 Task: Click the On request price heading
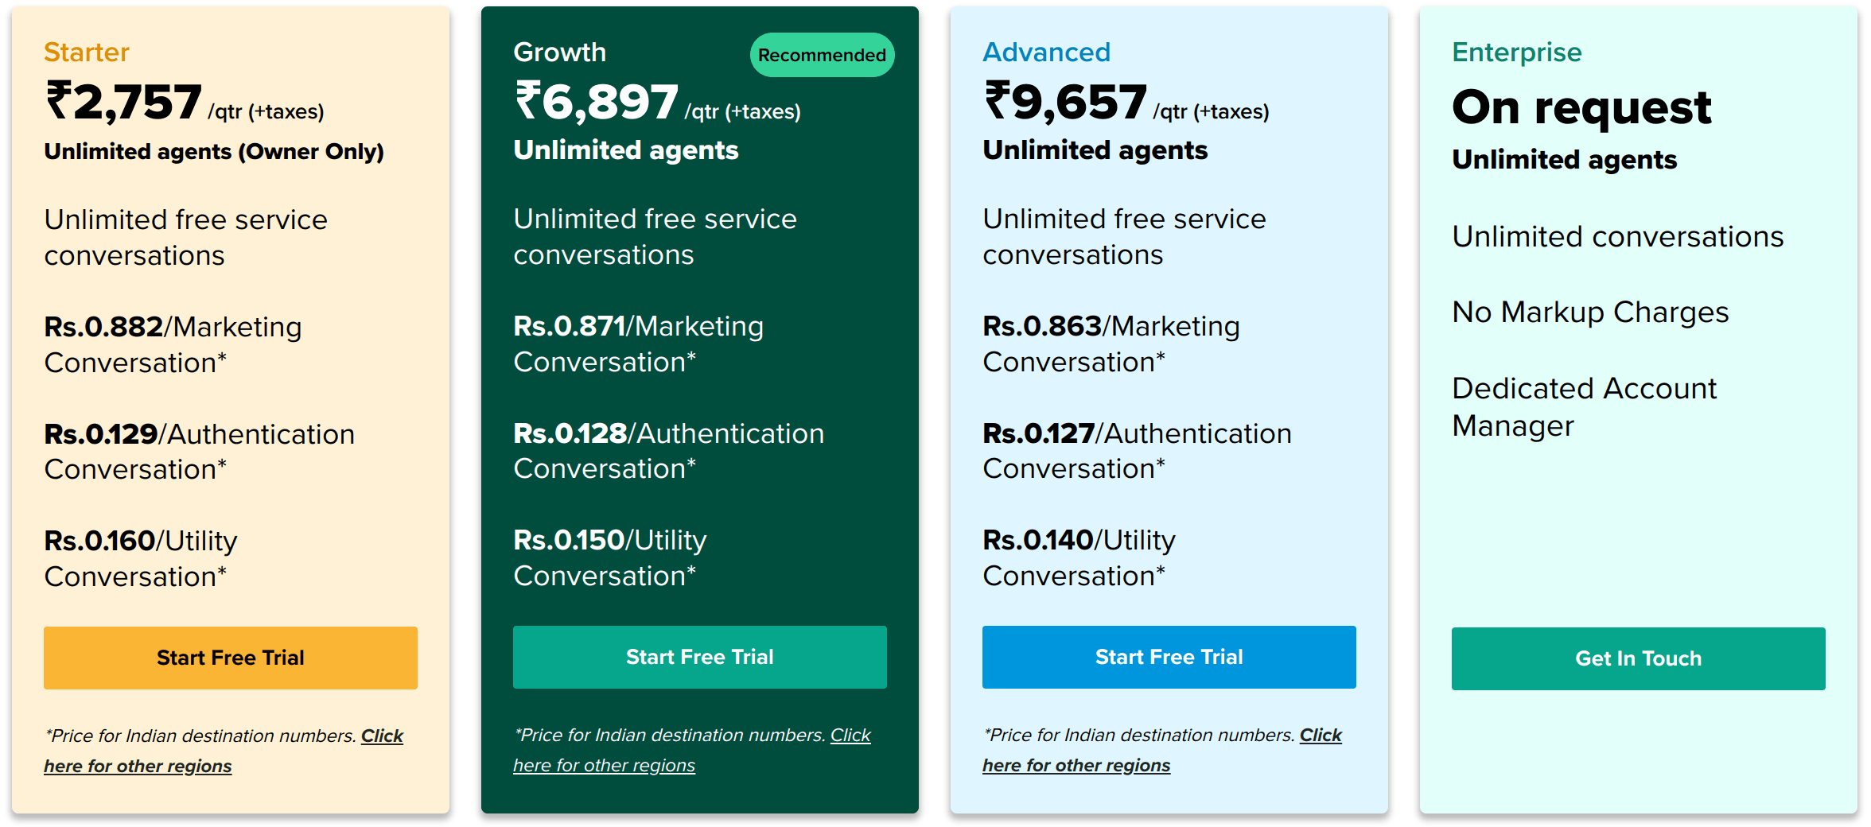[1581, 107]
